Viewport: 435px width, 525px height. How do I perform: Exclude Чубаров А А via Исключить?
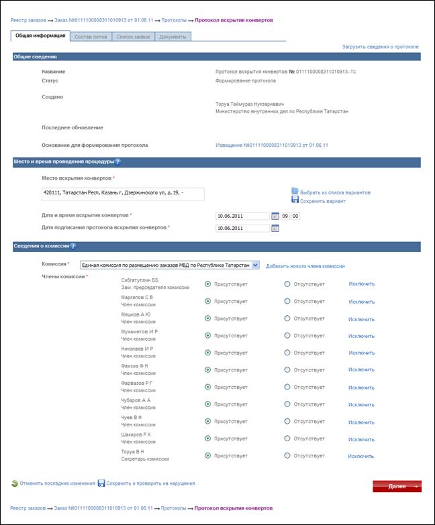[x=361, y=405]
